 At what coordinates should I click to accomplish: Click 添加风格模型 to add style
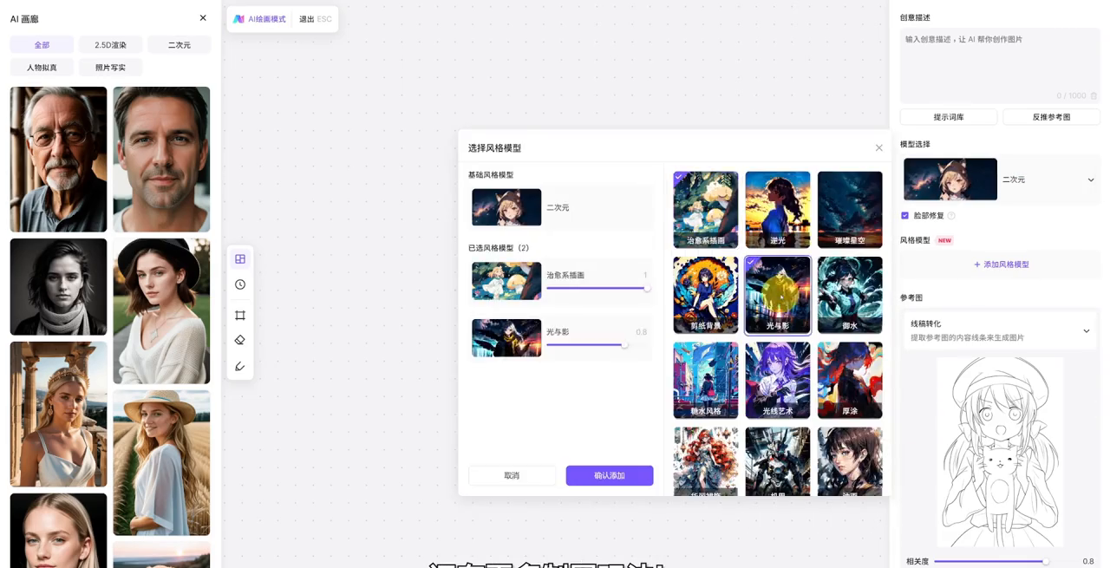click(x=1001, y=264)
